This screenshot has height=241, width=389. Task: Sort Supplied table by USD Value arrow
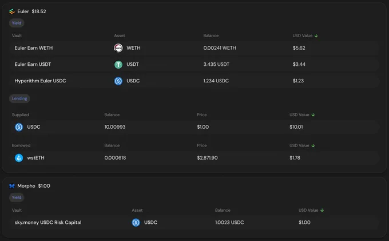313,115
